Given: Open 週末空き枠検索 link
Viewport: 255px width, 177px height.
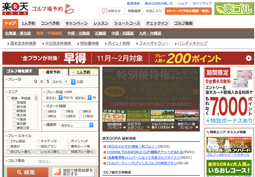Looking at the screenshot, I should coord(23,43).
